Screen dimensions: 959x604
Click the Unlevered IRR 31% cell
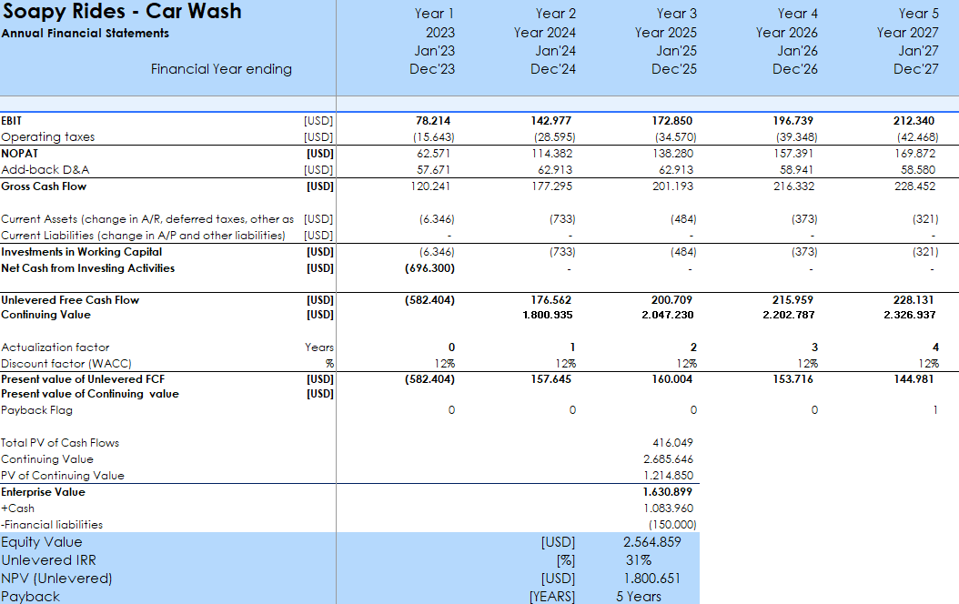tap(638, 560)
